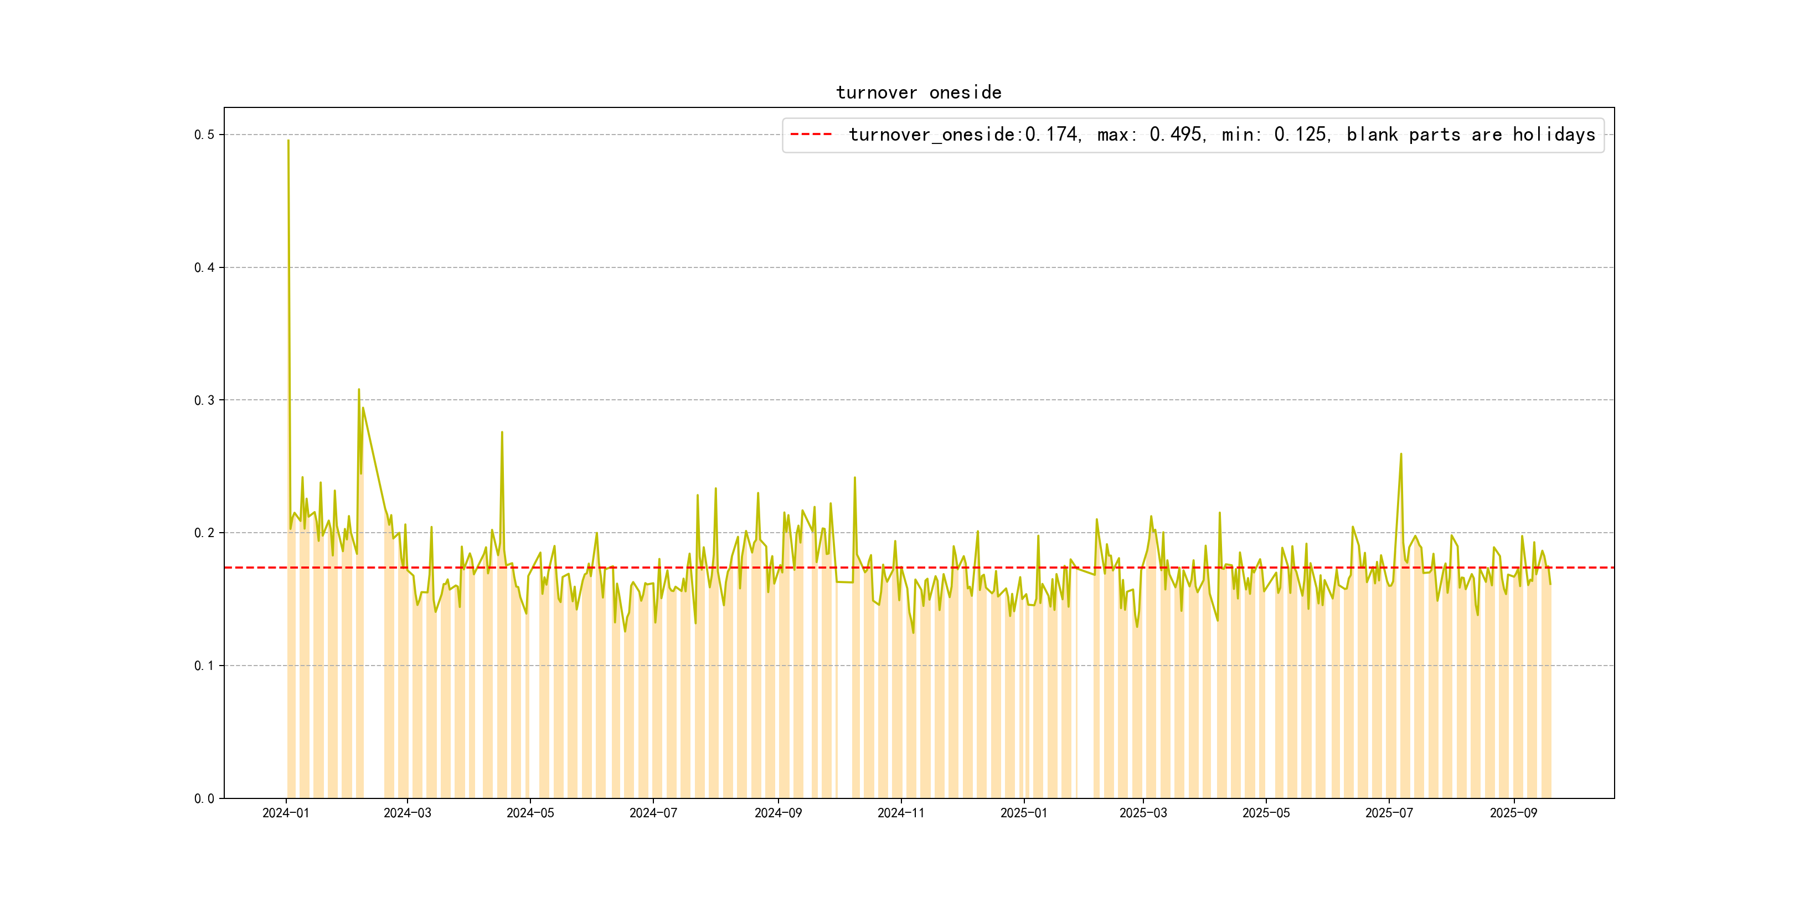1794x897 pixels.
Task: Select the 2025-07 x-axis tick label
Action: click(1389, 813)
